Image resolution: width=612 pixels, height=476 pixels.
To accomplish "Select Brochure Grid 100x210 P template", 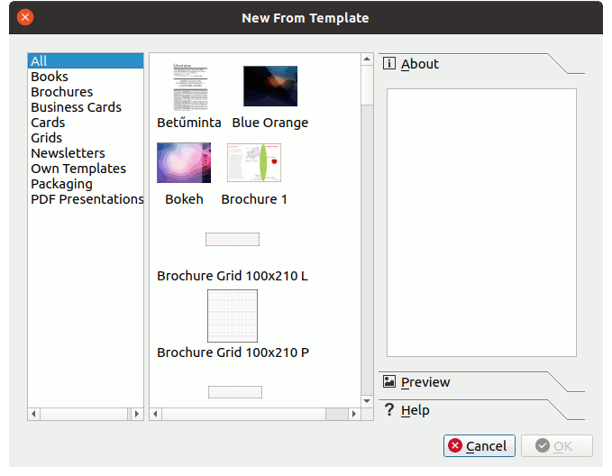I will point(233,316).
